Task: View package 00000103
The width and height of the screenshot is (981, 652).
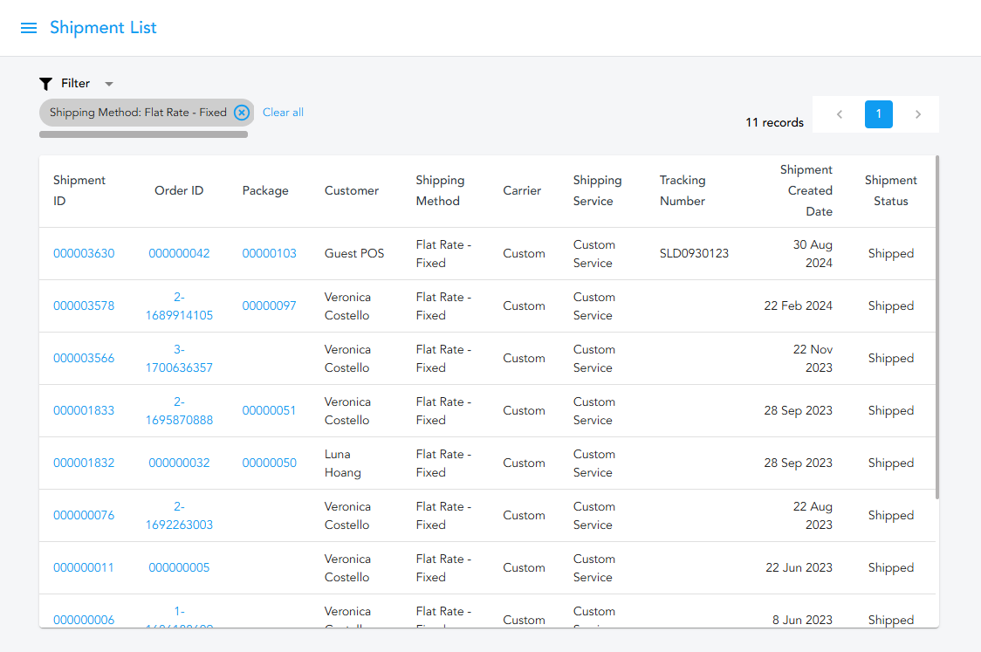Action: tap(269, 253)
